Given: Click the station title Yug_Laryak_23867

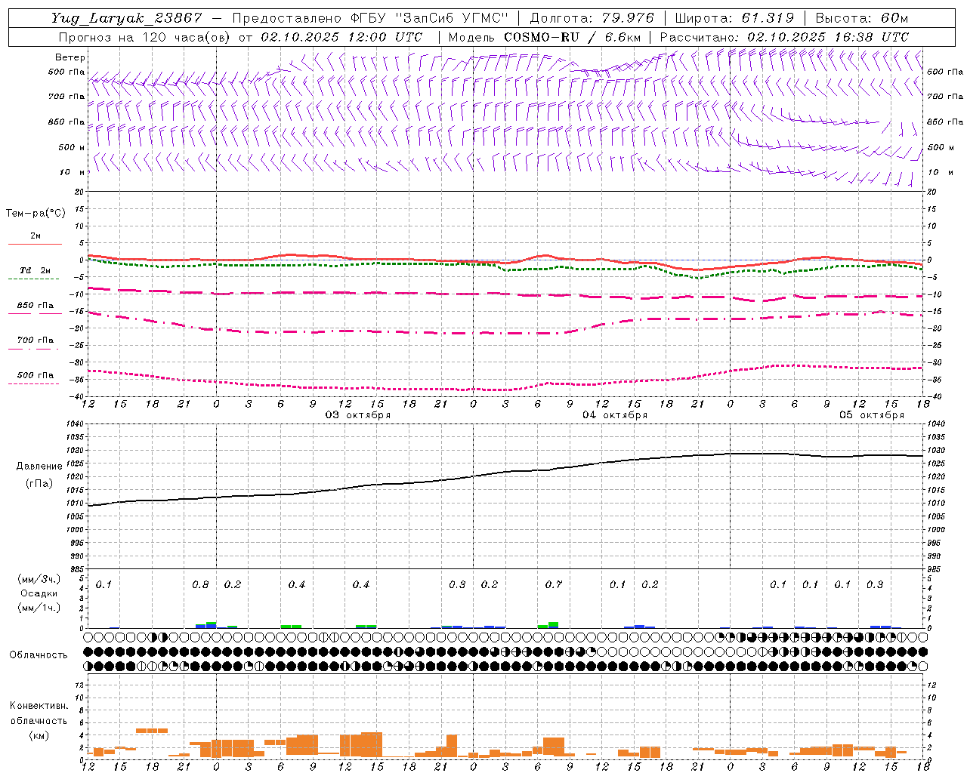Looking at the screenshot, I should 127,18.
